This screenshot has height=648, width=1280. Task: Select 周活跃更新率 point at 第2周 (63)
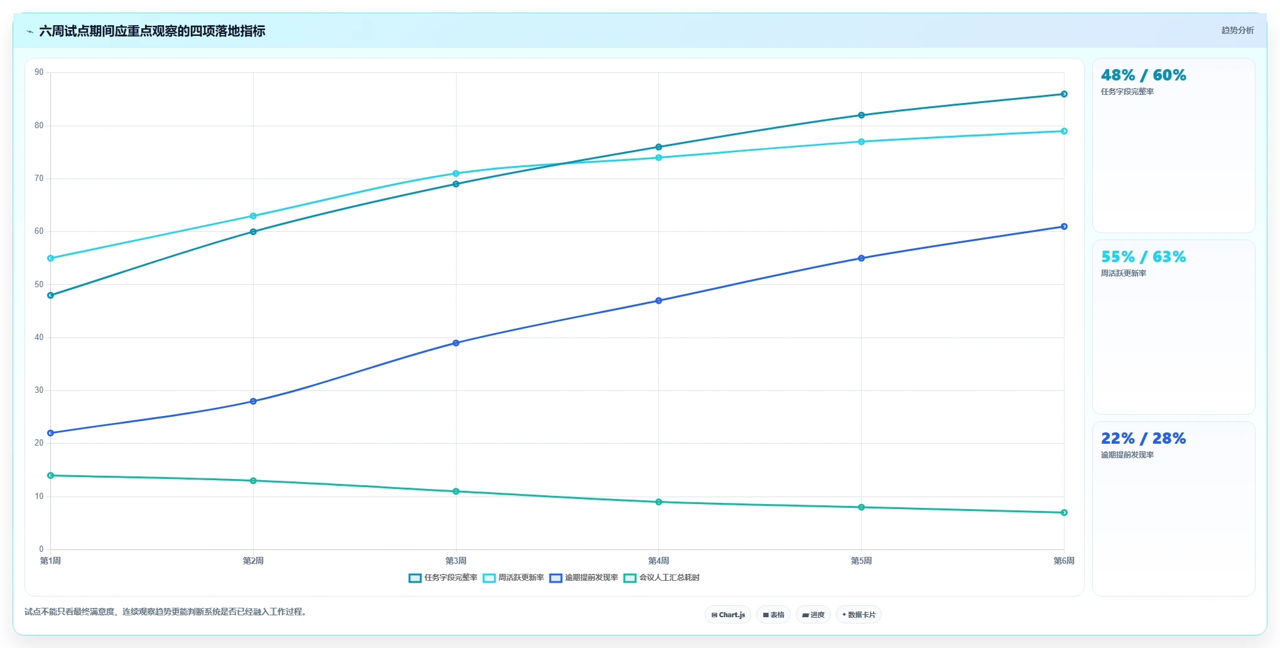click(x=253, y=216)
